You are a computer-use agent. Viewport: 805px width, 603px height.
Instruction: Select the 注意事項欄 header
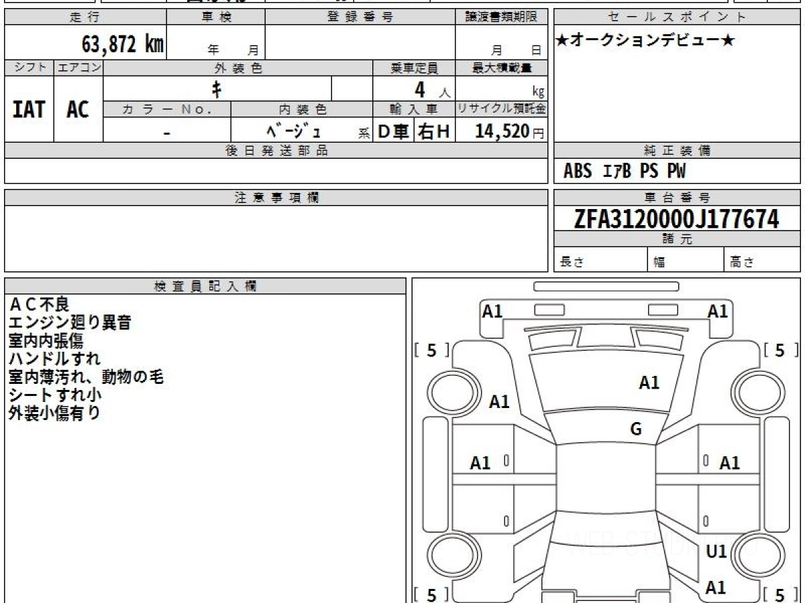(276, 198)
